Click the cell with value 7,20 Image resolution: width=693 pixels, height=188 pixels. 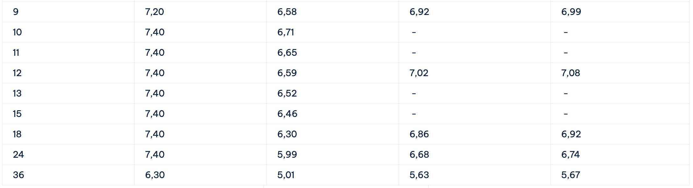(154, 12)
